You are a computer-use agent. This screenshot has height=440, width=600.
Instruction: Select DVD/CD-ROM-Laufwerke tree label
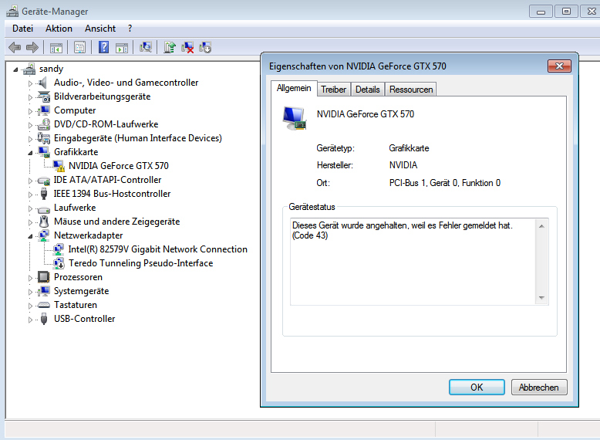(x=106, y=124)
